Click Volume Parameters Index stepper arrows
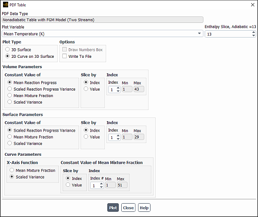 click(x=118, y=89)
